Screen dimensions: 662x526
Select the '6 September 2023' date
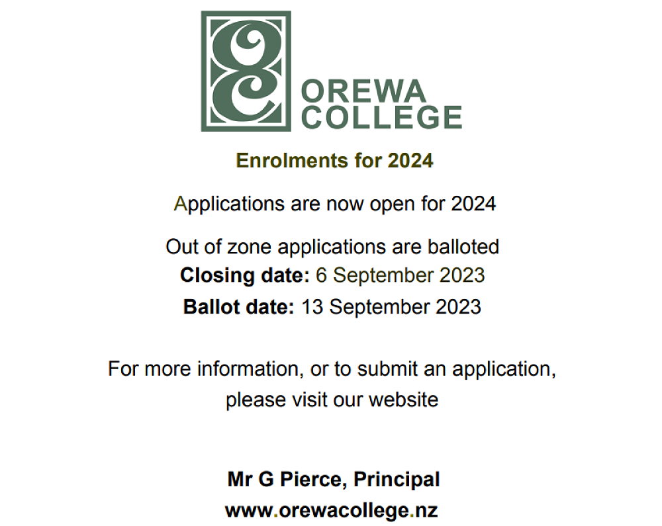click(x=400, y=275)
